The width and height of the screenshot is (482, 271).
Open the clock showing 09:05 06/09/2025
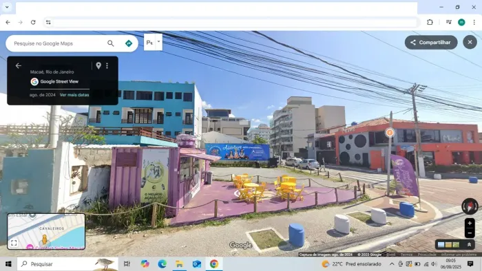pyautogui.click(x=450, y=264)
